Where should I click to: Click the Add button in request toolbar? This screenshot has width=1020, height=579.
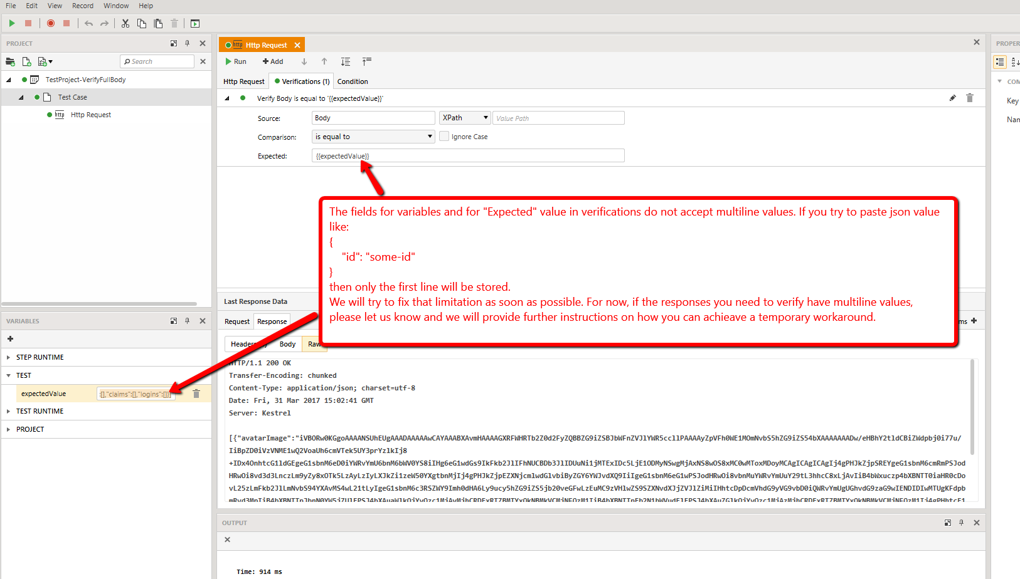point(273,61)
